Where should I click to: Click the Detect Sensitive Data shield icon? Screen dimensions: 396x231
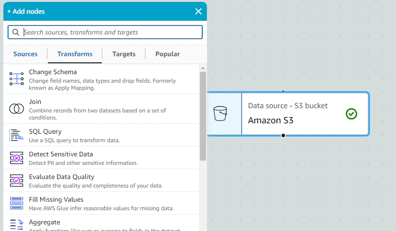click(17, 158)
